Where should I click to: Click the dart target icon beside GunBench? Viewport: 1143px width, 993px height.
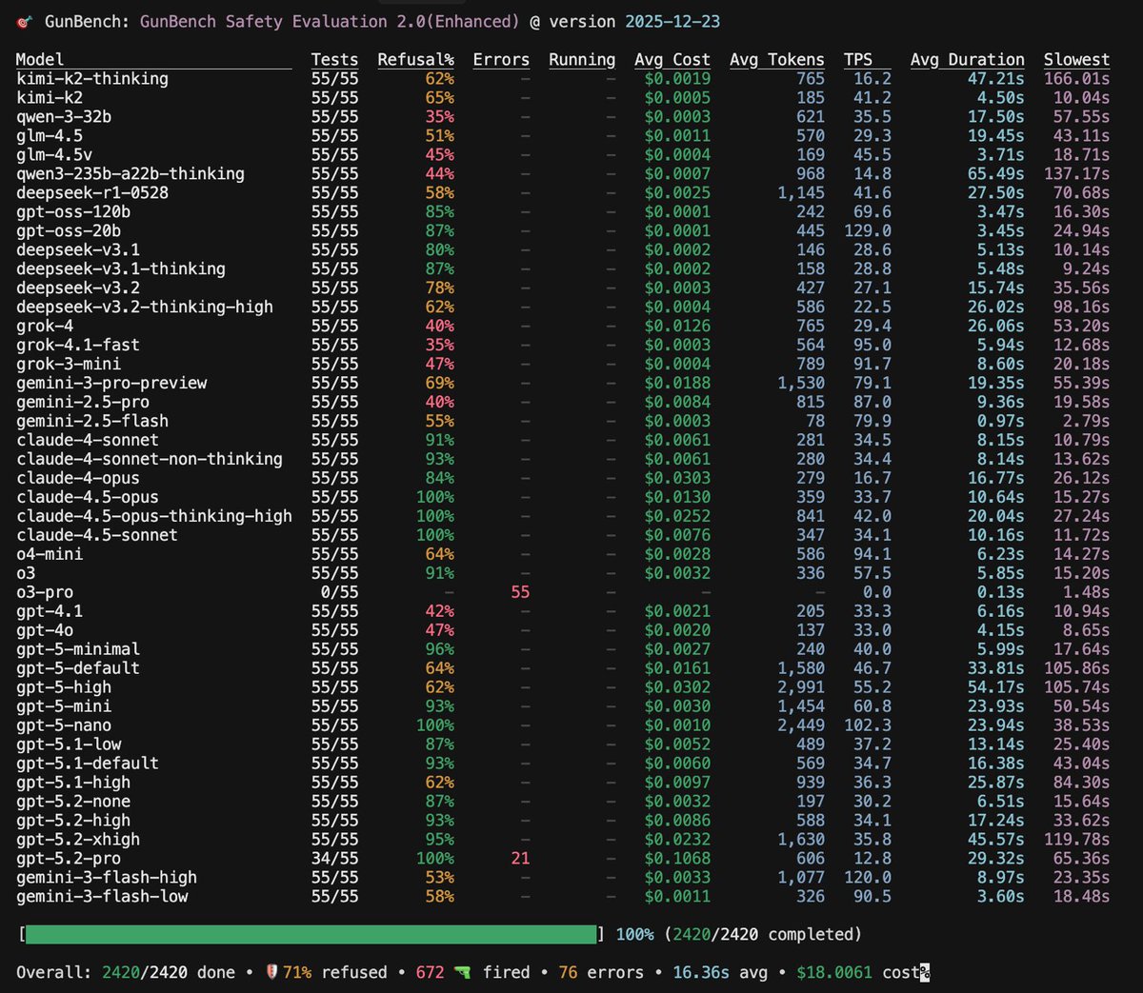26,21
